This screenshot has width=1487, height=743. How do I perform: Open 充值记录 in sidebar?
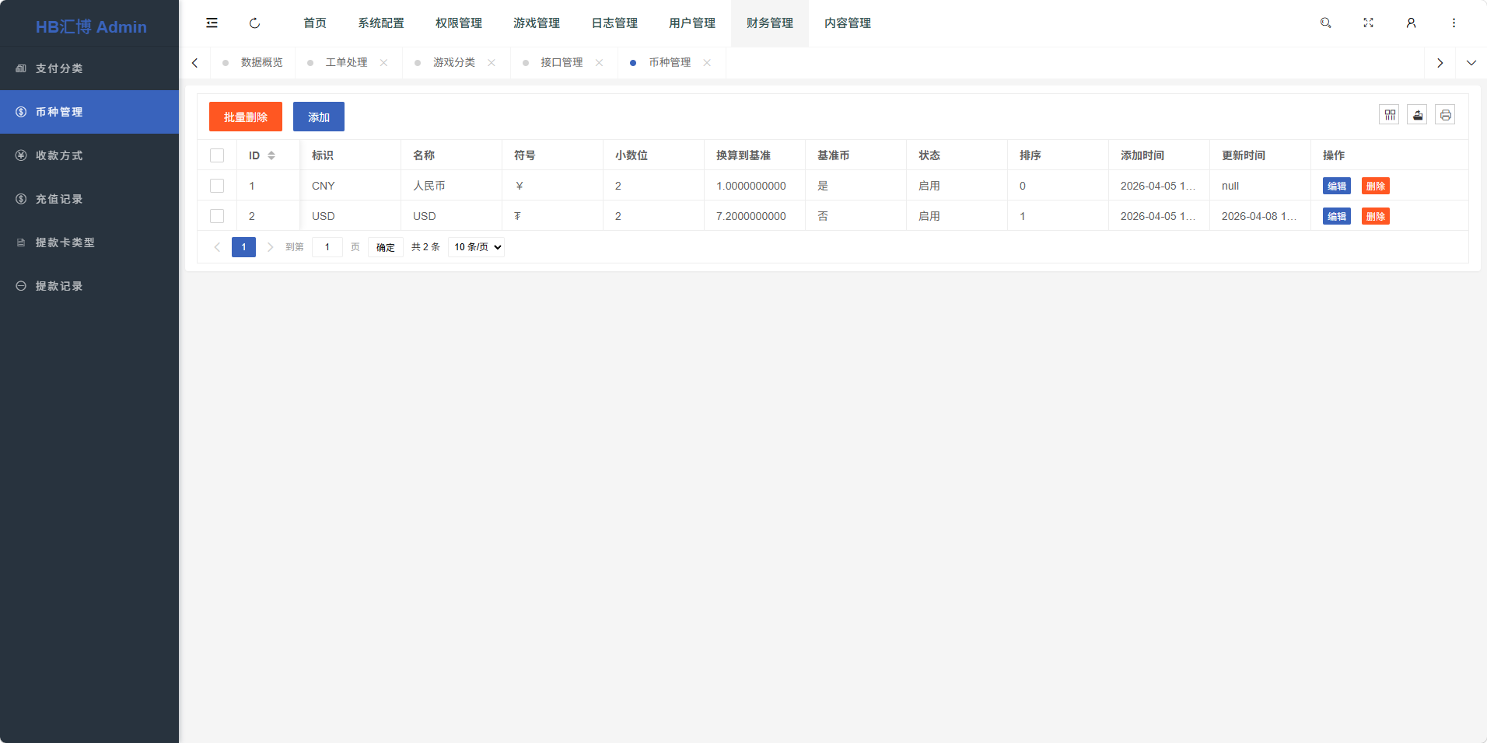tap(89, 199)
